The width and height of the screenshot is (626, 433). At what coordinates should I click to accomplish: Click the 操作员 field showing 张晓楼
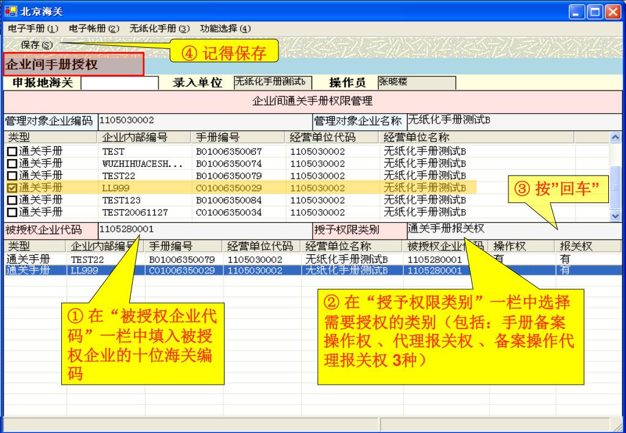click(417, 83)
